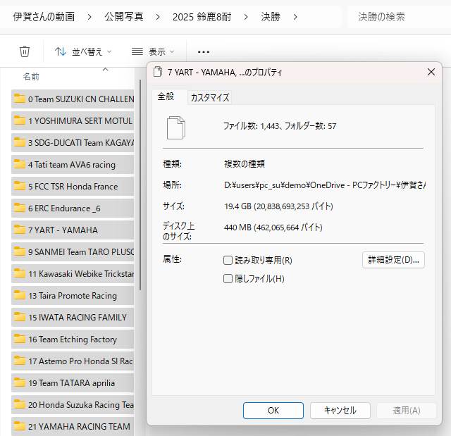Select folder icon of 1 YOSHIMURA SERT MOTUL
451x436 pixels.
coord(20,120)
